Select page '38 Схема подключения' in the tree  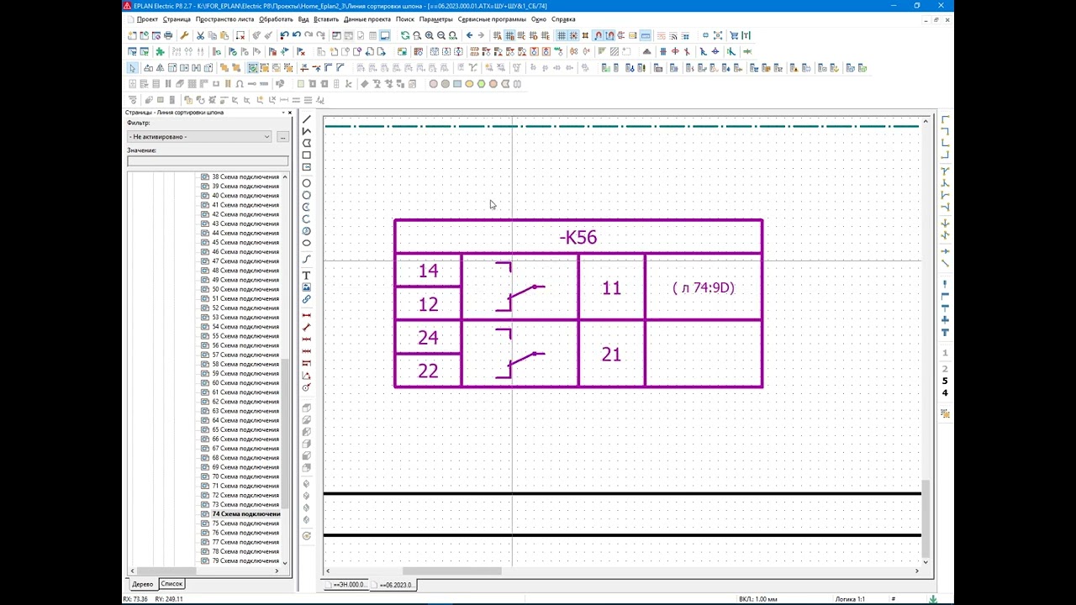click(x=245, y=177)
